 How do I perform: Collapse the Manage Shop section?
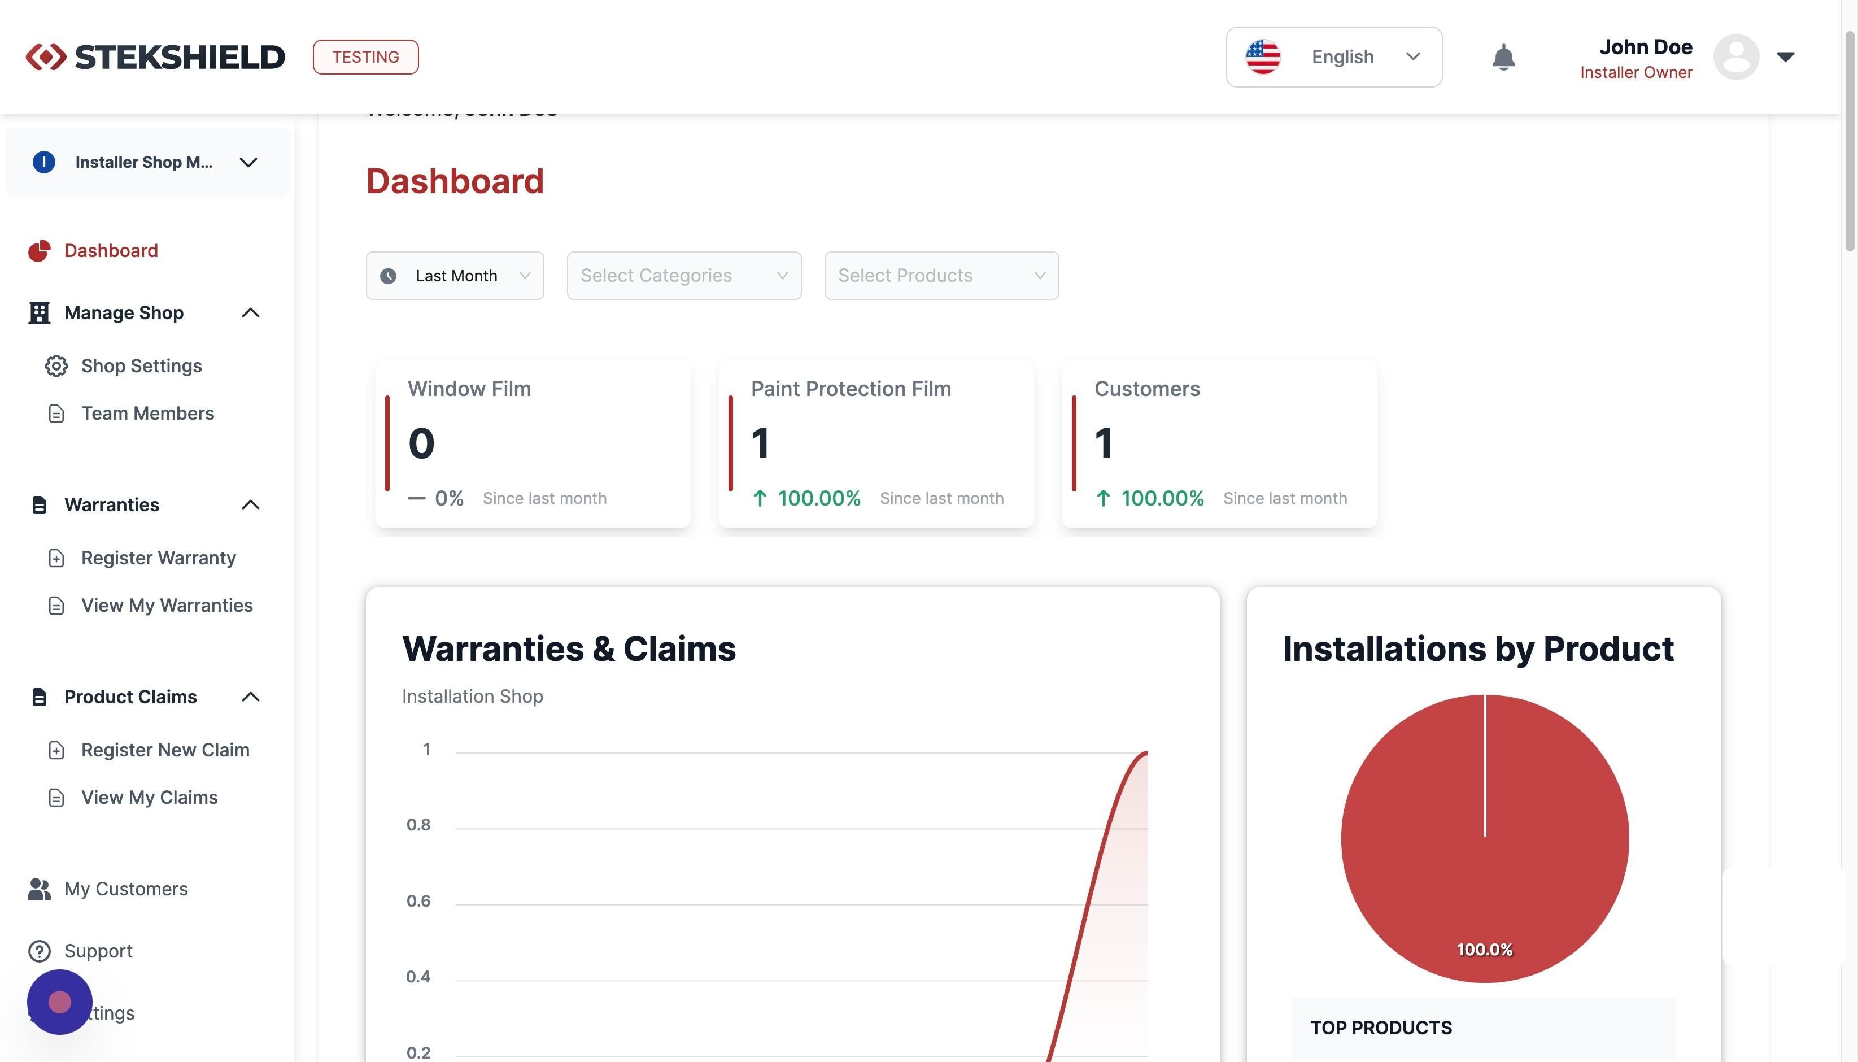[x=250, y=313]
